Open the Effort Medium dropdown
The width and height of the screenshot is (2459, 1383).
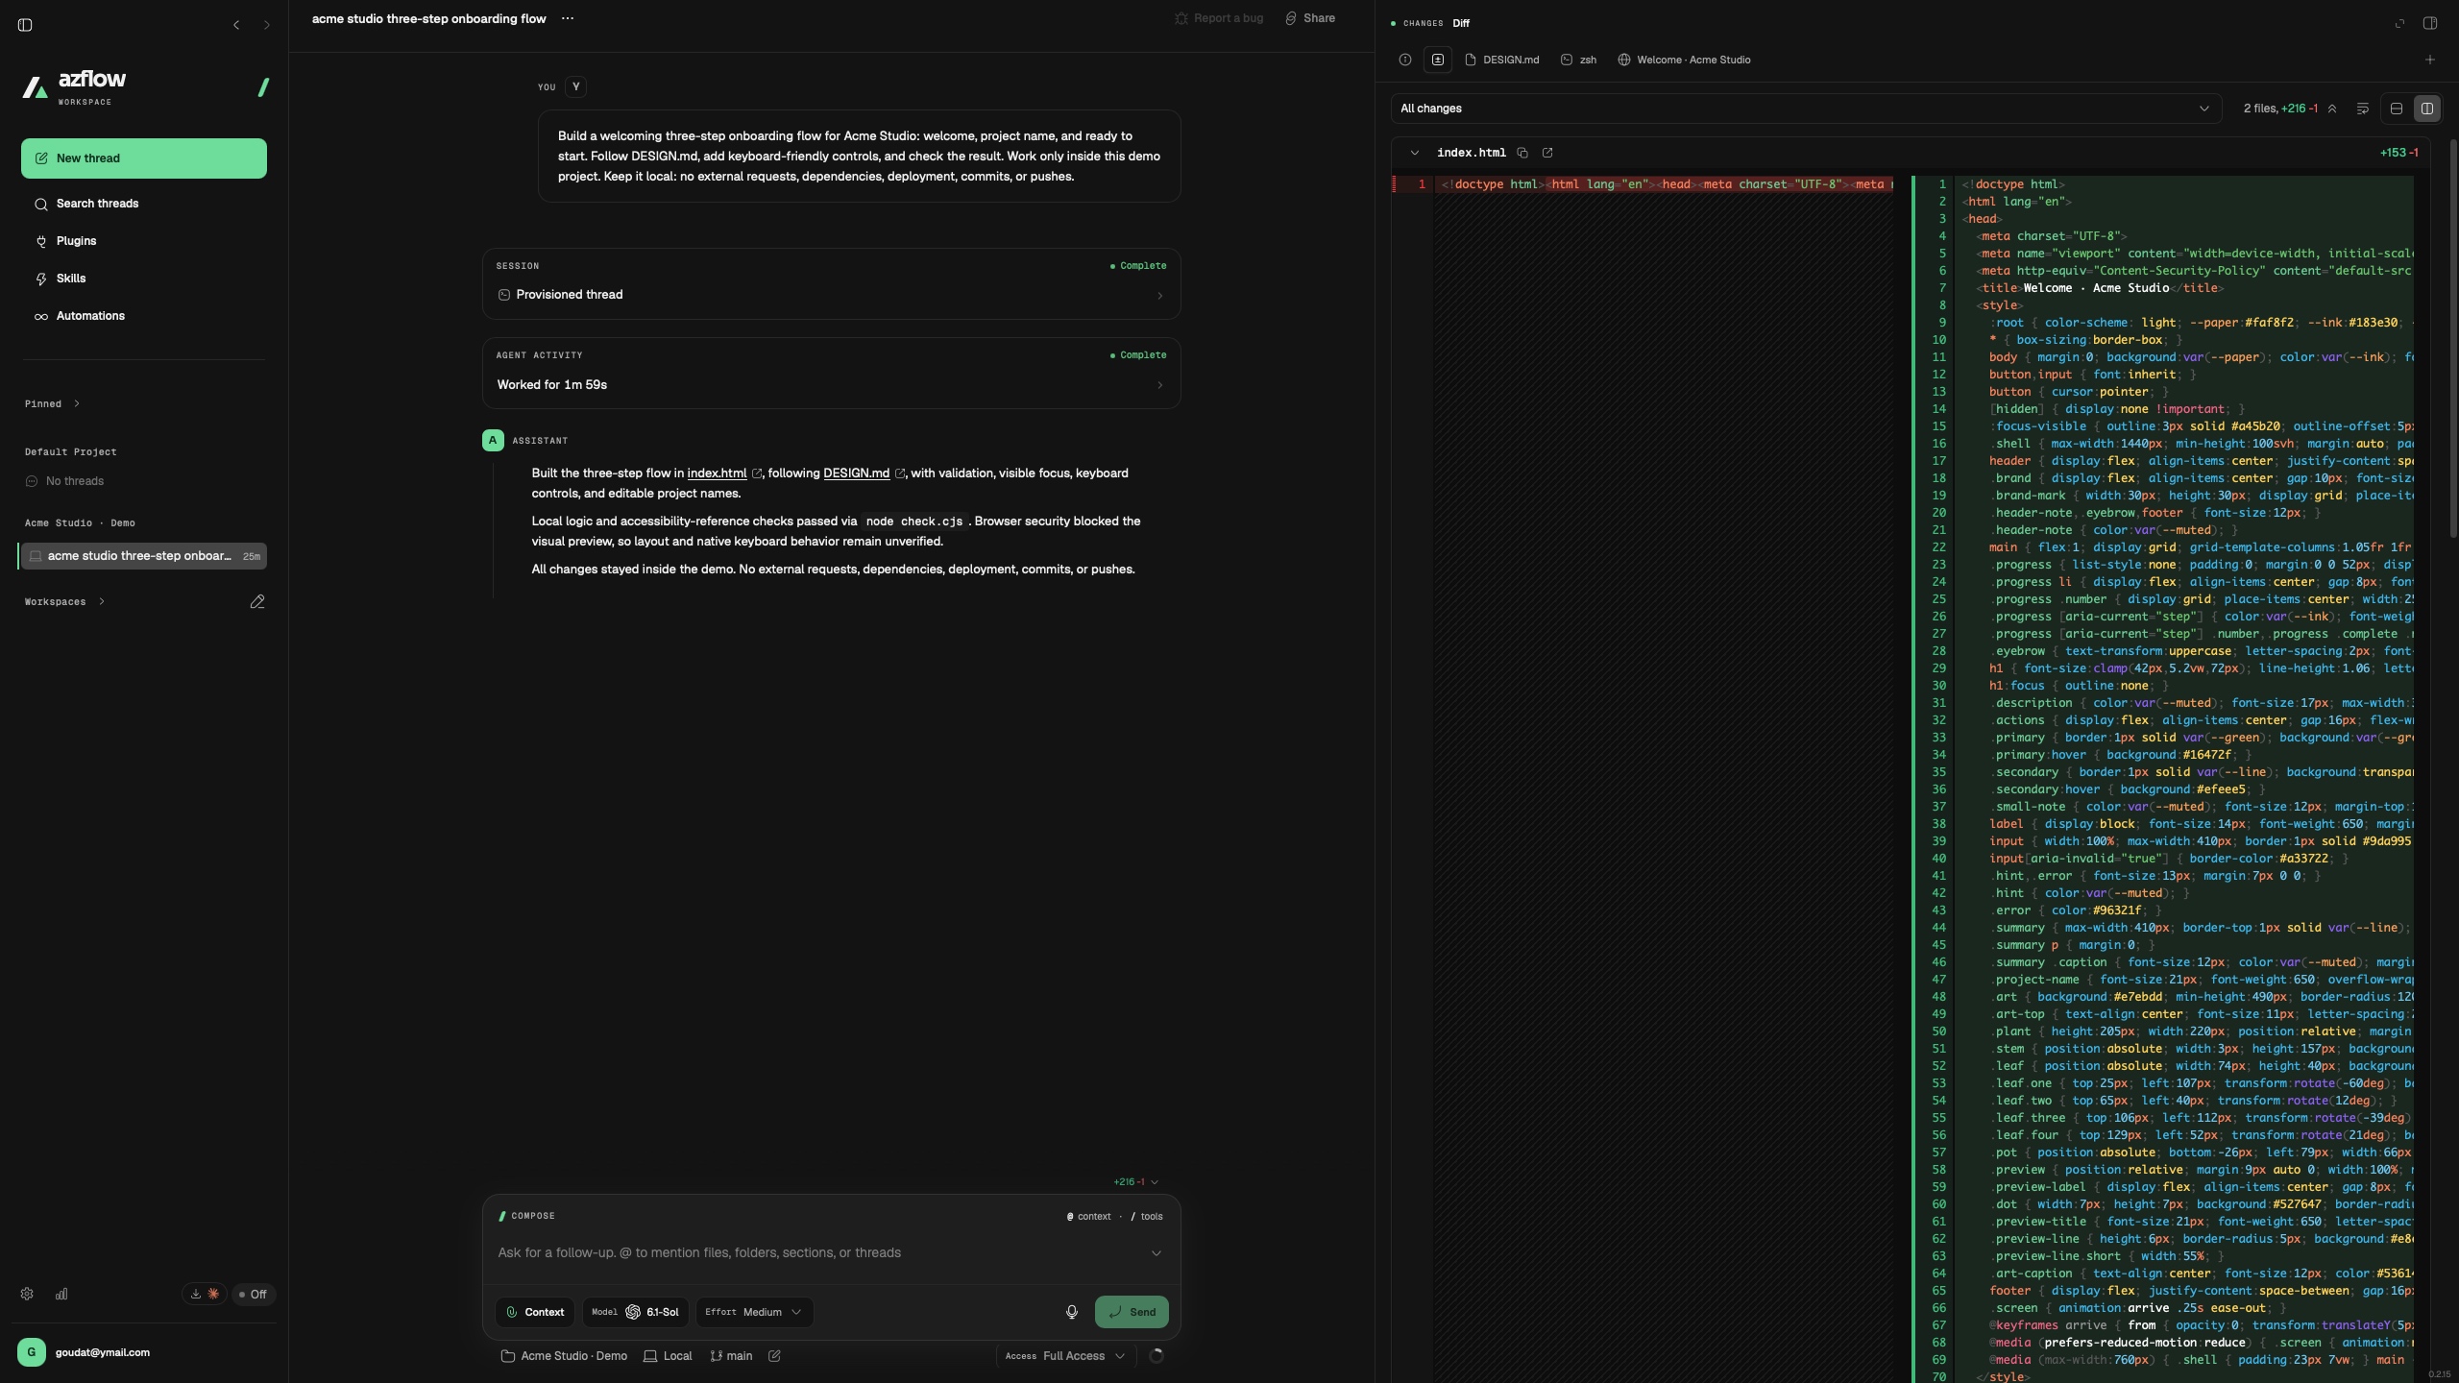754,1312
